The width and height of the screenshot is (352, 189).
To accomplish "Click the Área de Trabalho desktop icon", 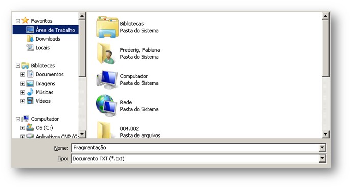I will click(30, 30).
